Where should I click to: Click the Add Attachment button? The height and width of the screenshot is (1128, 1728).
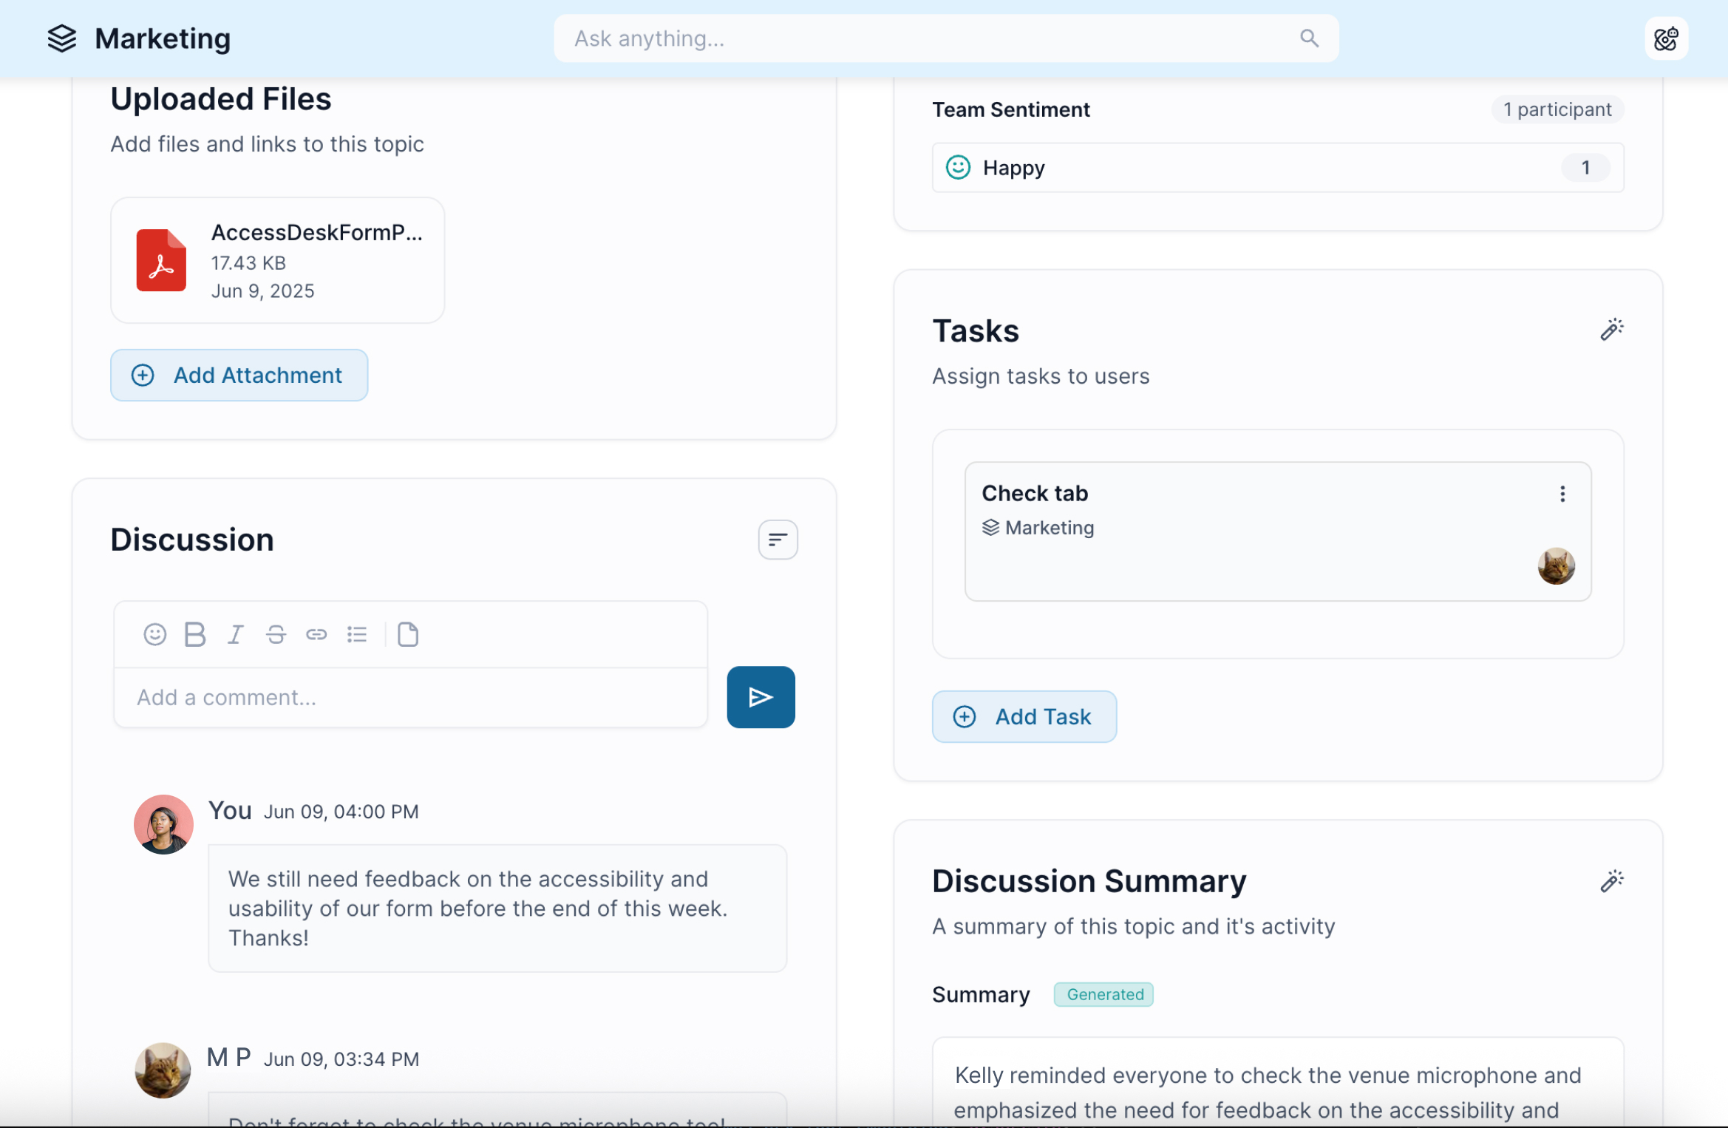pos(239,375)
